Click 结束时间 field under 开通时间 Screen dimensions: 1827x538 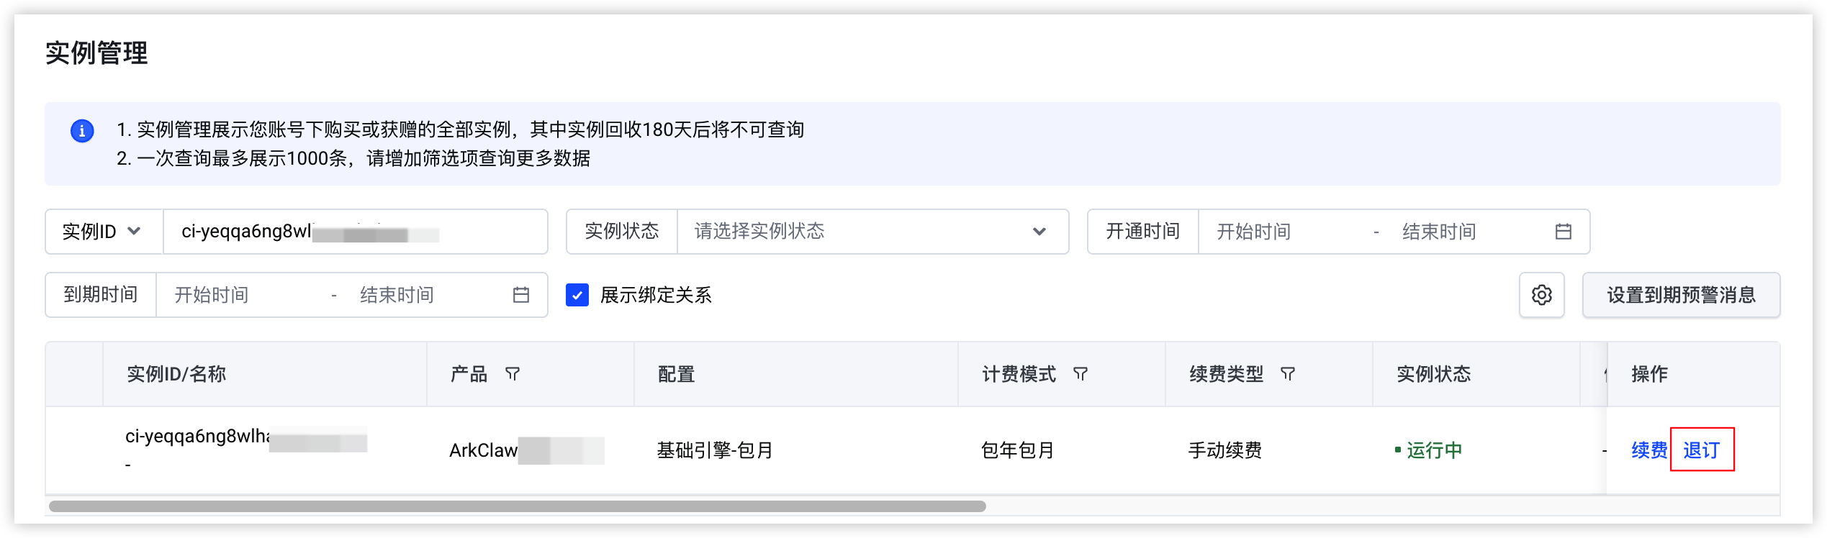[1469, 232]
